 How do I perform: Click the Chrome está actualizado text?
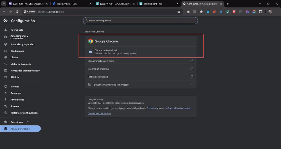(x=106, y=50)
